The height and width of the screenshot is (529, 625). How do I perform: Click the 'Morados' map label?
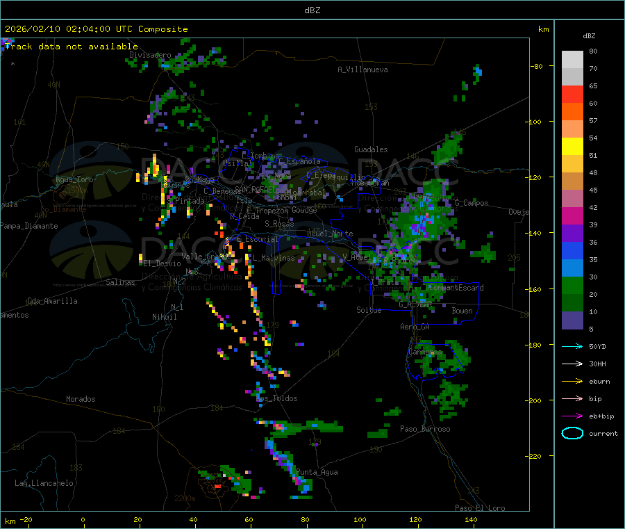point(81,399)
